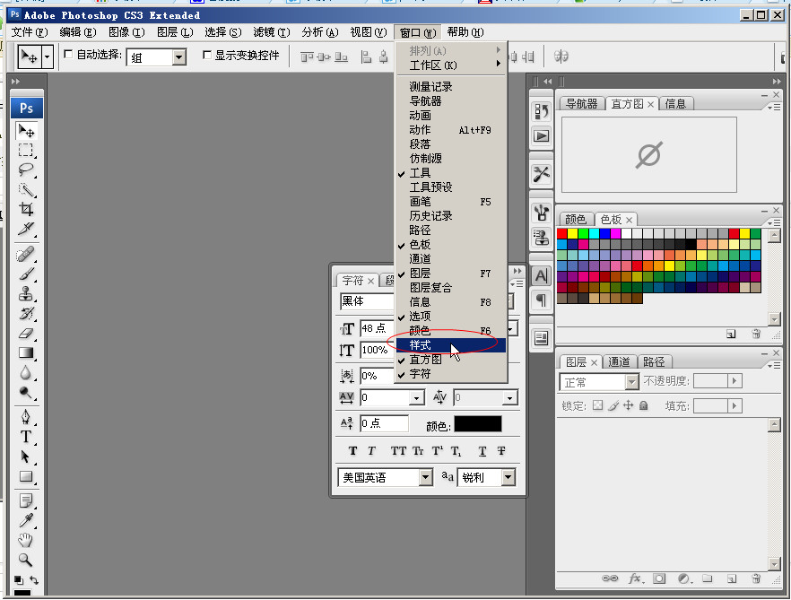Switch to the 通道 tab

[x=619, y=362]
